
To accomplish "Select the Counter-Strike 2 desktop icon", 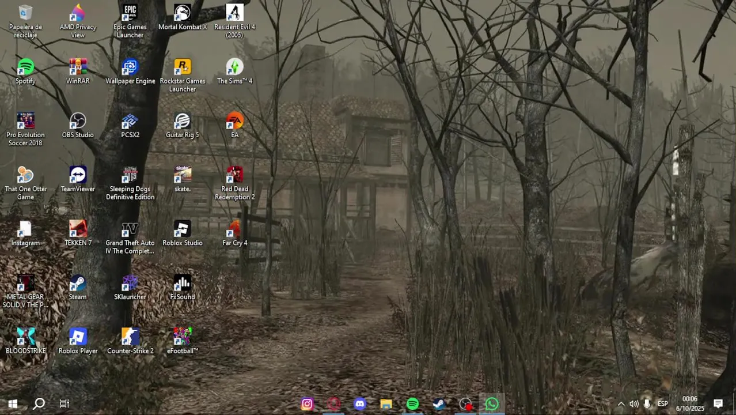I will coord(130,341).
